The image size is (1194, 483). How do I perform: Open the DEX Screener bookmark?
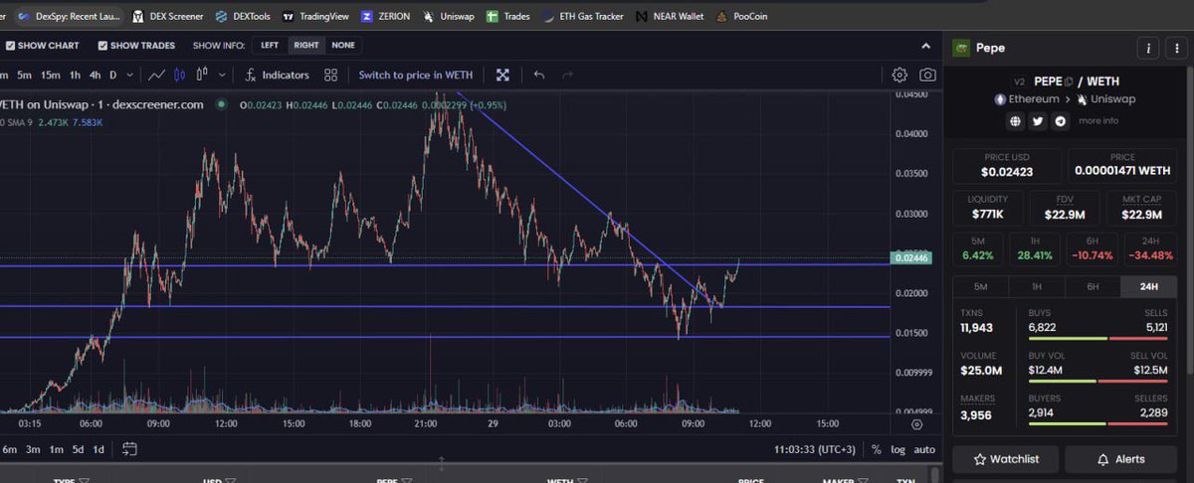[167, 16]
